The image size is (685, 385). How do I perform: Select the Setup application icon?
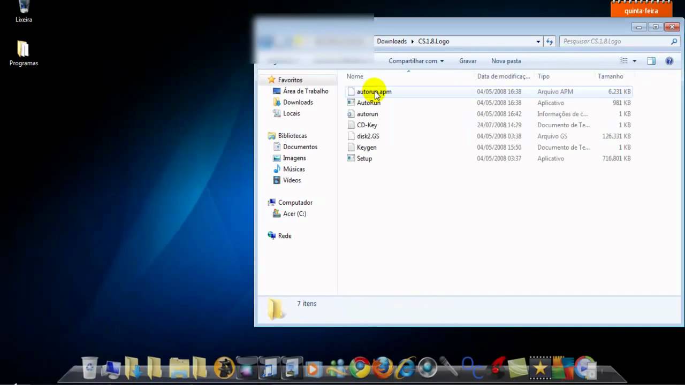(x=351, y=158)
